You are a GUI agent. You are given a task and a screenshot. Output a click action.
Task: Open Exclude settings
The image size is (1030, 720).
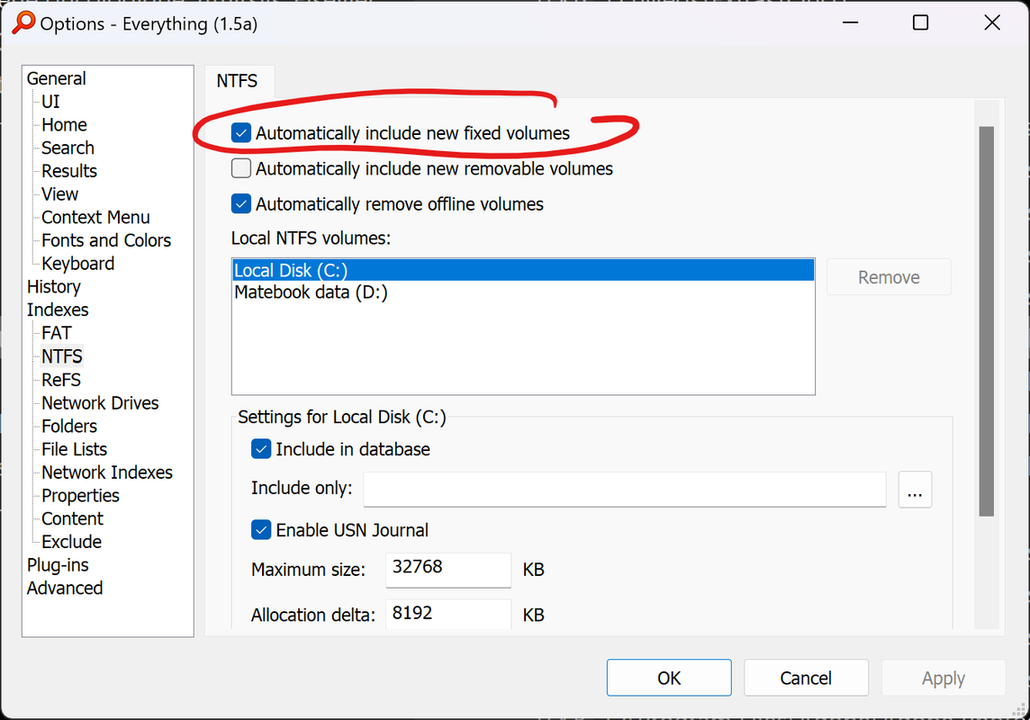72,542
